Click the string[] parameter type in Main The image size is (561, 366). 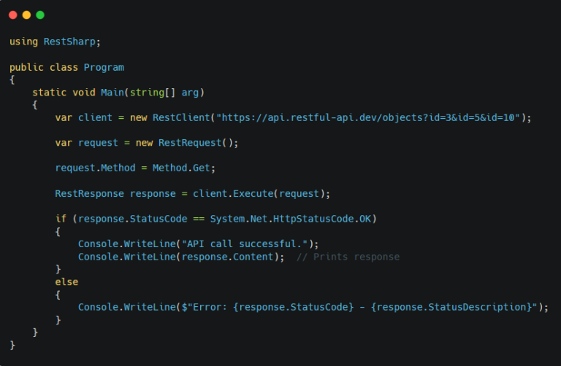[x=153, y=93]
